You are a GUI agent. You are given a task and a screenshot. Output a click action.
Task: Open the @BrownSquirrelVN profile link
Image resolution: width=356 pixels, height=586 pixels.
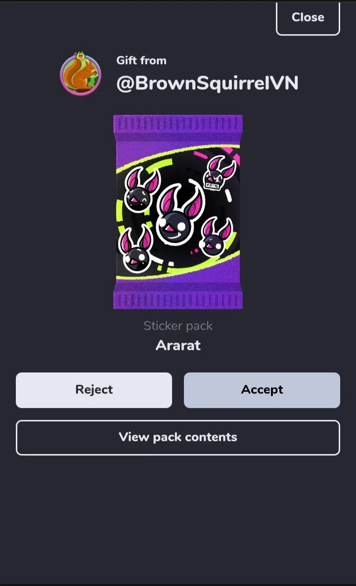tap(207, 83)
